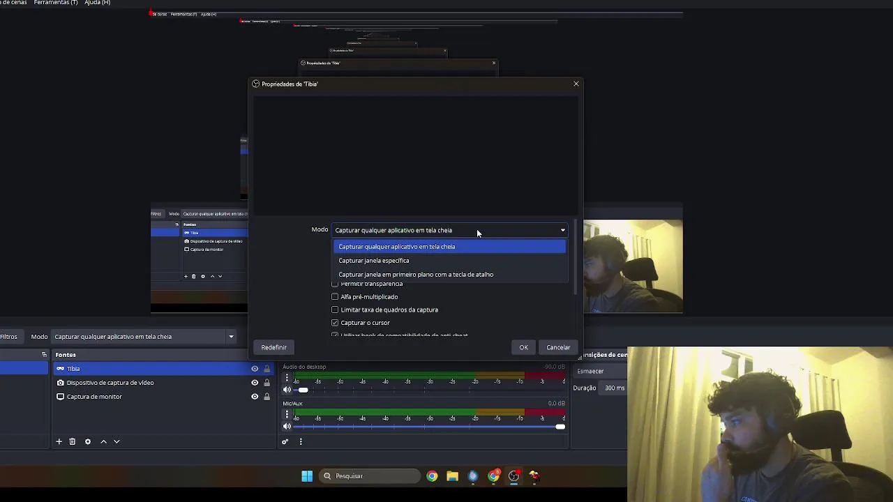Open the Áudio do desktop three-dot menu
This screenshot has width=893, height=502.
coord(287,377)
